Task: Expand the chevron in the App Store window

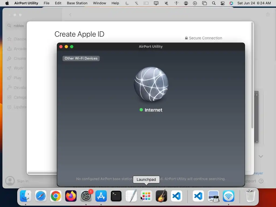Action: 261,156
